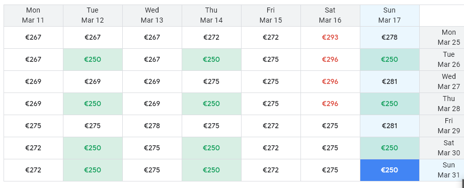Select the red €293 price under Sat Mar 16

tap(330, 37)
